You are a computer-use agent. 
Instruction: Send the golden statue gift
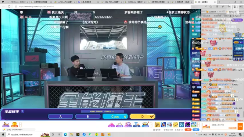point(157,125)
